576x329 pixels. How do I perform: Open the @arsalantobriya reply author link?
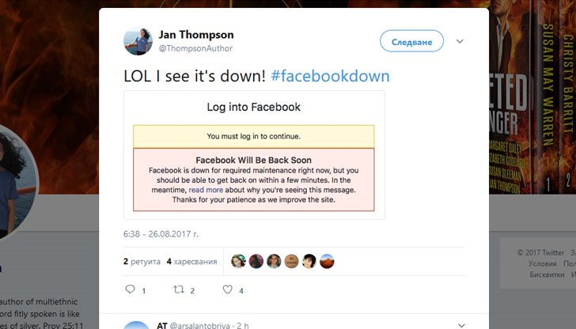(x=199, y=325)
